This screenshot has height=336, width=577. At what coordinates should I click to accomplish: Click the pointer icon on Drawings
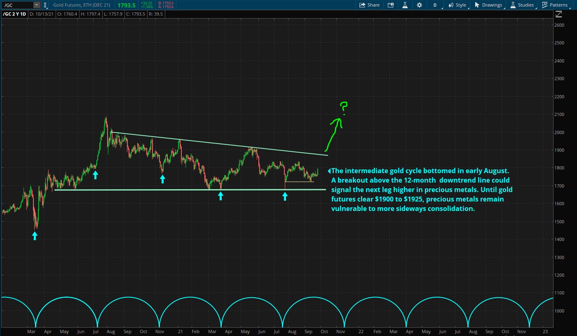click(477, 5)
